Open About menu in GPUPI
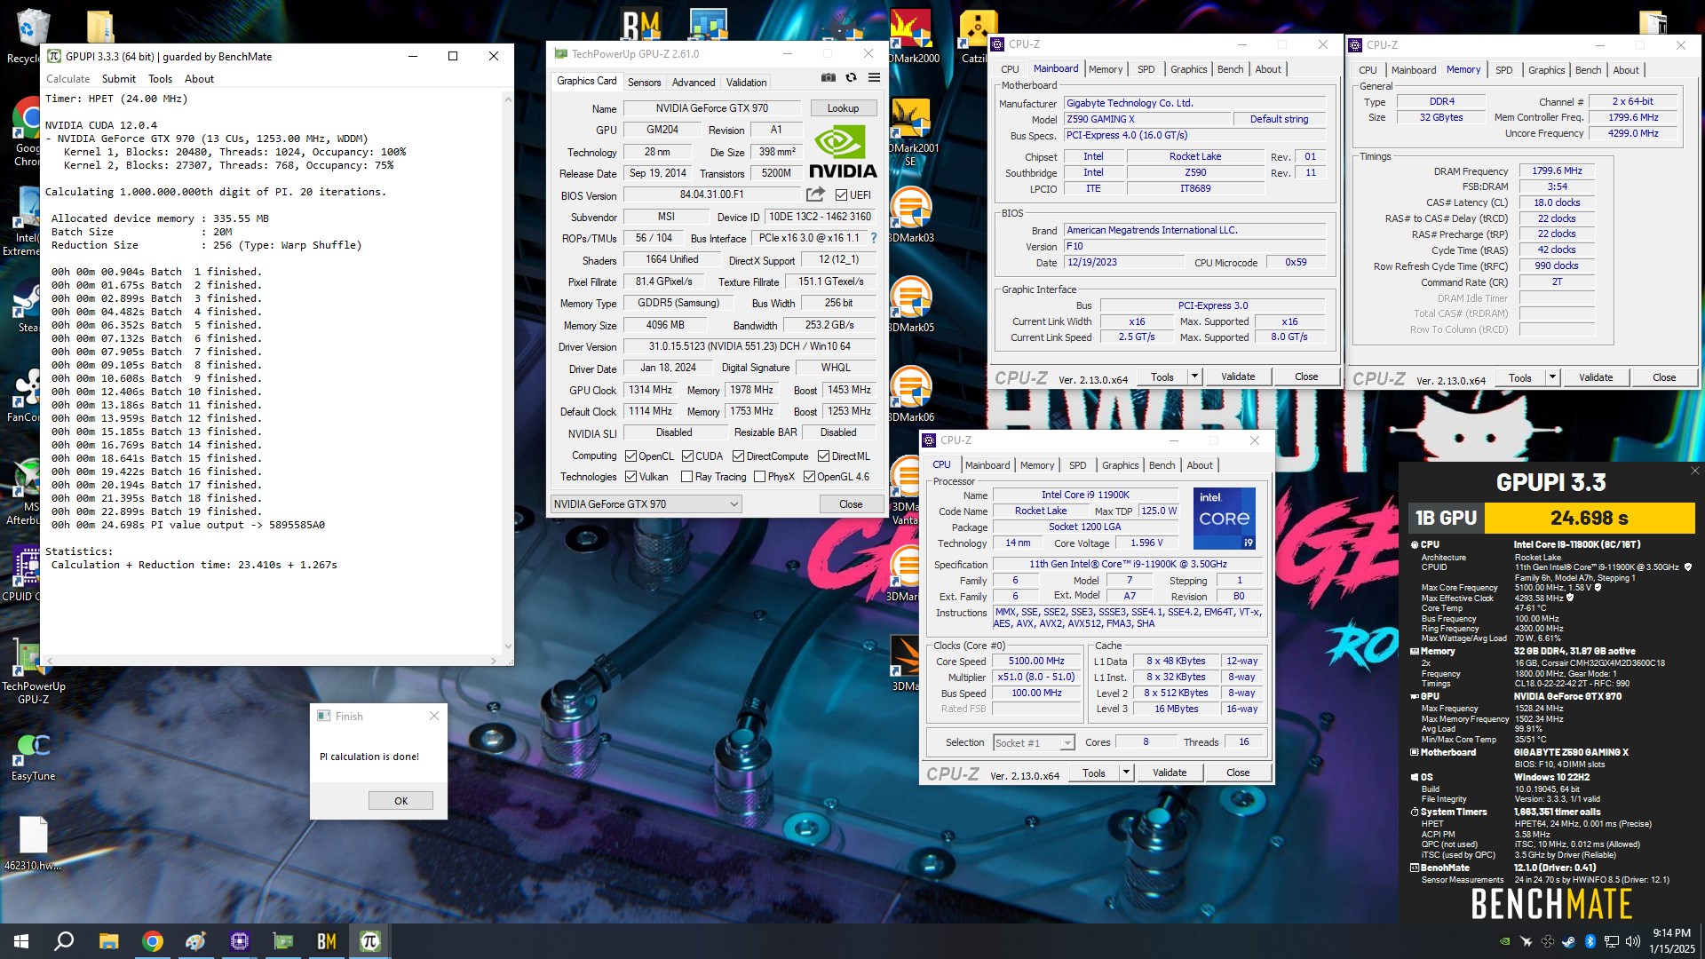 pos(199,79)
